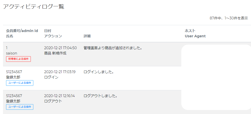The image size is (251, 114).
Task: Click the 日付 column header
Action: (x=48, y=31)
